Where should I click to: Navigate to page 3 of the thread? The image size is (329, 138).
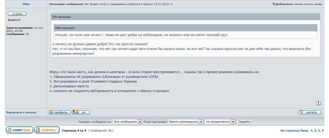[x=319, y=131]
